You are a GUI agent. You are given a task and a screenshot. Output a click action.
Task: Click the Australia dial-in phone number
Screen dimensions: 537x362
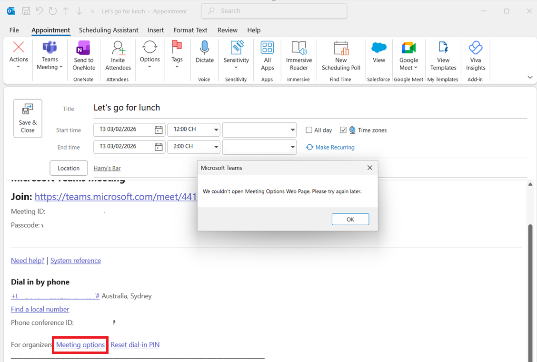[55, 296]
